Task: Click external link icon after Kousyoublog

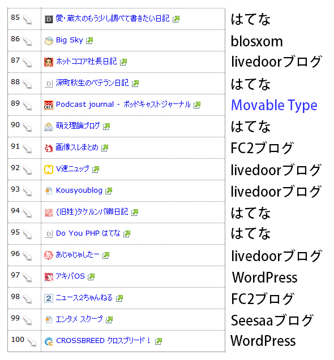Action: (109, 191)
